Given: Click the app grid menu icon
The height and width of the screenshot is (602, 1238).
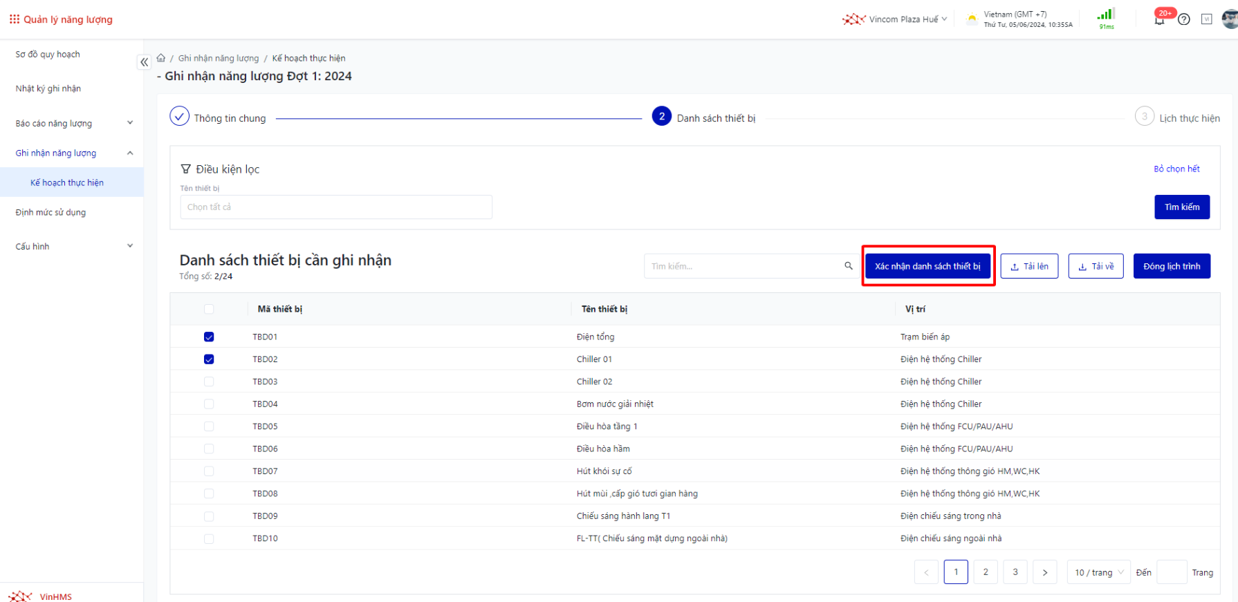Looking at the screenshot, I should pyautogui.click(x=14, y=19).
